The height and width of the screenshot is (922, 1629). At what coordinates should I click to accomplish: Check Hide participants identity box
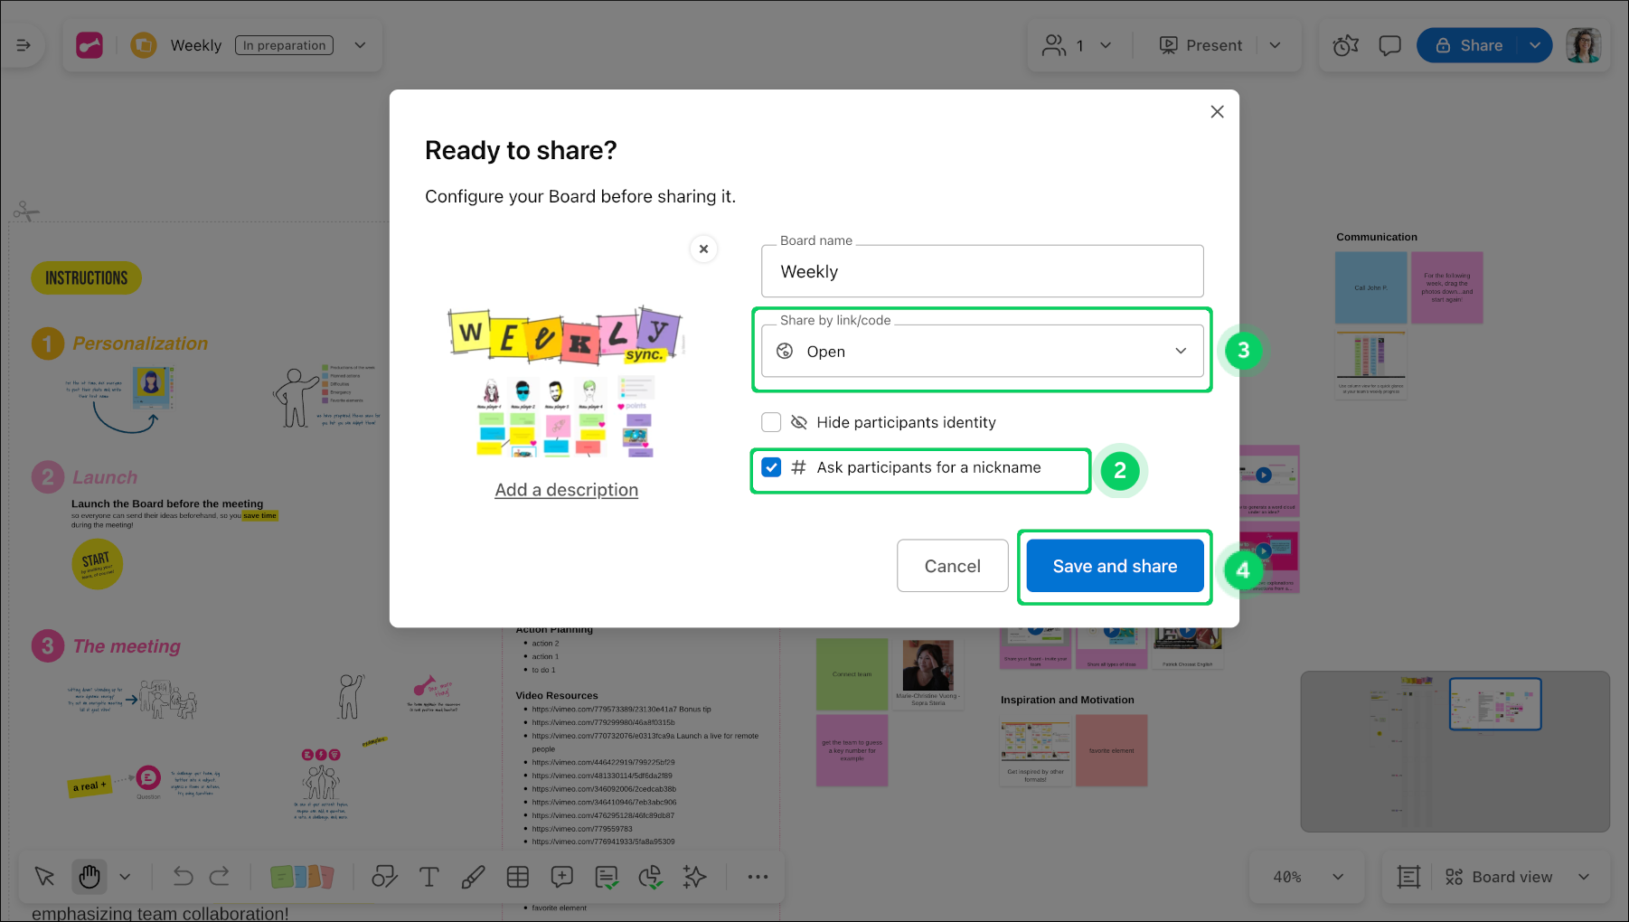(x=771, y=422)
